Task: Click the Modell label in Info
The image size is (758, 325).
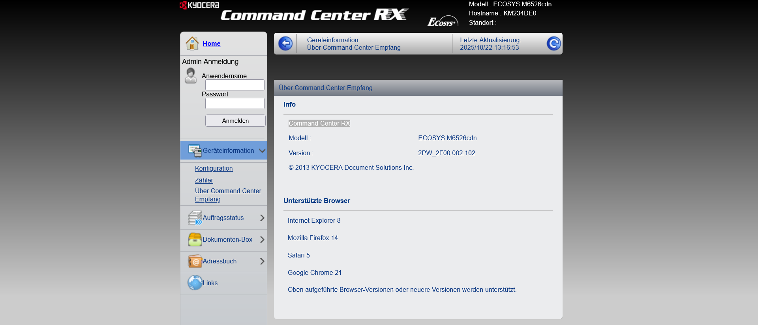Action: coord(300,138)
